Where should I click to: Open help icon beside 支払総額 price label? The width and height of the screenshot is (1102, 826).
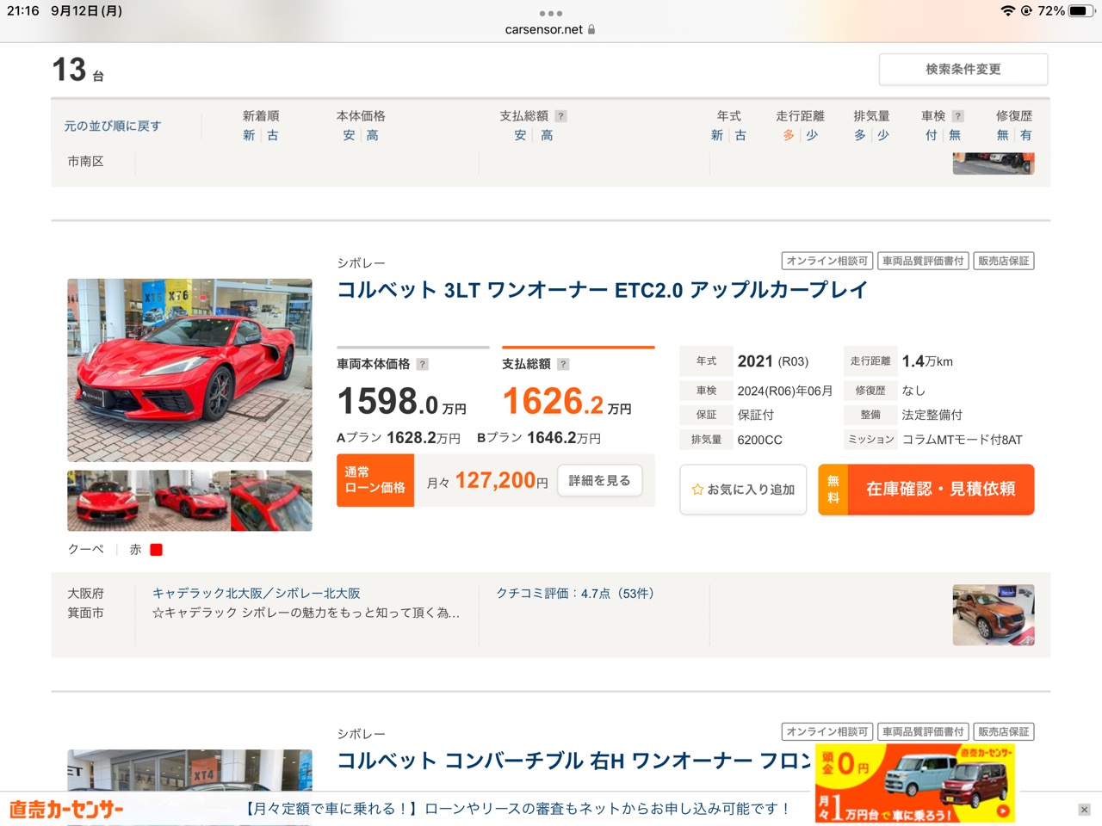[563, 364]
